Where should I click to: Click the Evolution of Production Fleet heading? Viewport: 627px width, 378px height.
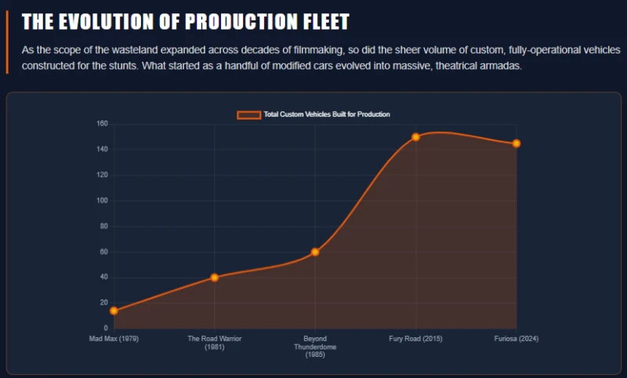click(186, 22)
